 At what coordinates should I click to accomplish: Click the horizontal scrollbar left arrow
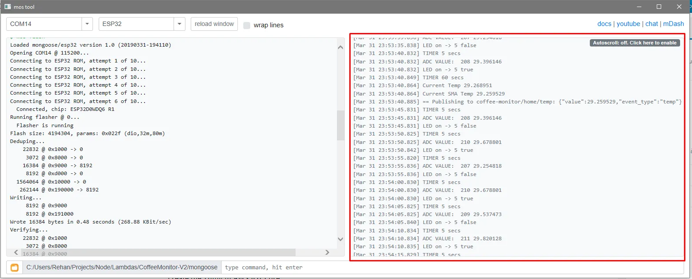16,252
